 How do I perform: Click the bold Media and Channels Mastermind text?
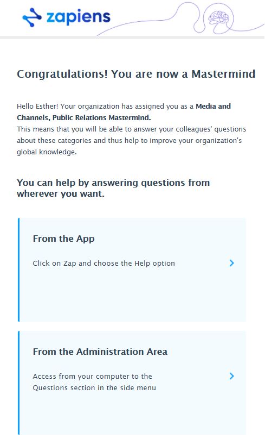click(124, 112)
